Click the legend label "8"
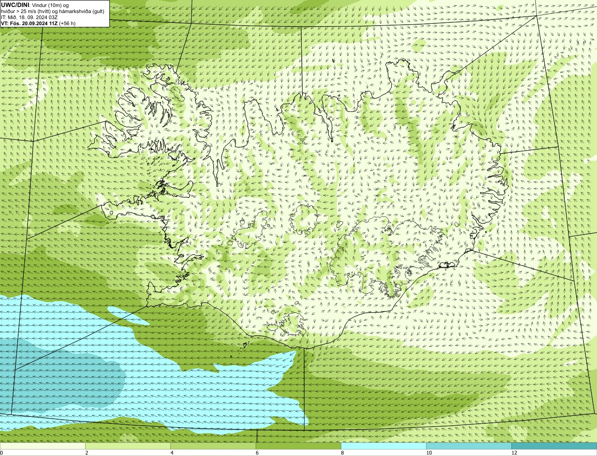Image resolution: width=597 pixels, height=456 pixels. click(342, 453)
